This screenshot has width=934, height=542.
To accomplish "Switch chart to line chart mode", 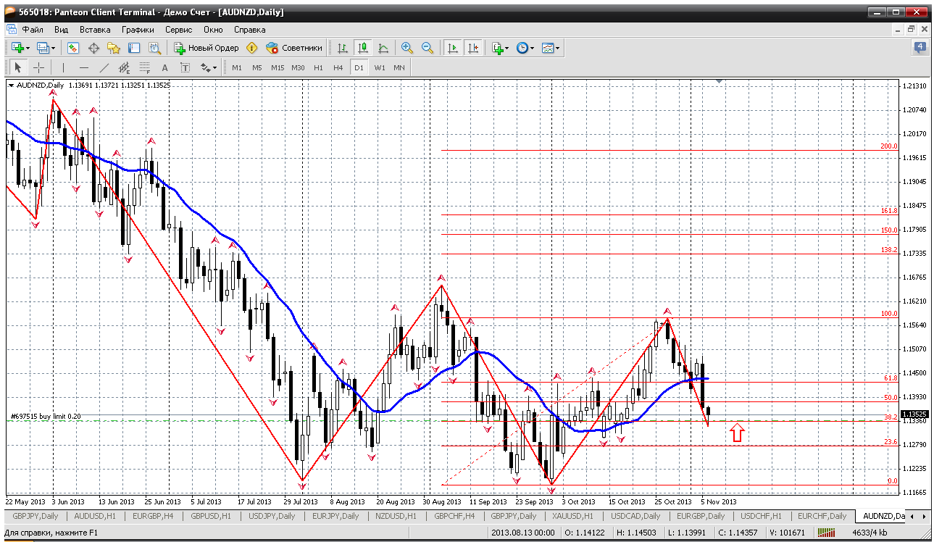I will 383,48.
